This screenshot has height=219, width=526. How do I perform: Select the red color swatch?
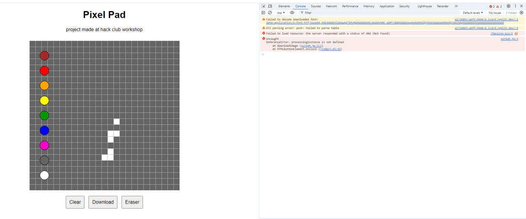coord(44,71)
